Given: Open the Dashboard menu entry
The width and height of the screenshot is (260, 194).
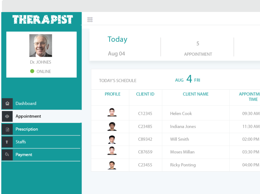Looking at the screenshot, I should (26, 103).
